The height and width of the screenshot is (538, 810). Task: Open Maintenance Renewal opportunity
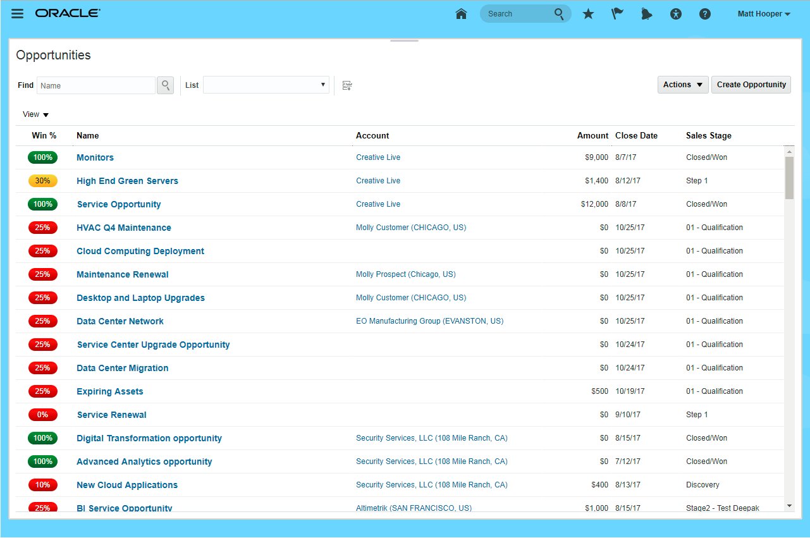pos(123,274)
